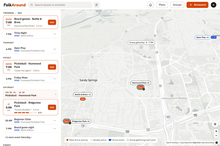The height and width of the screenshot is (146, 220).
Task: Open Open Play event row
Action: click(x=31, y=49)
